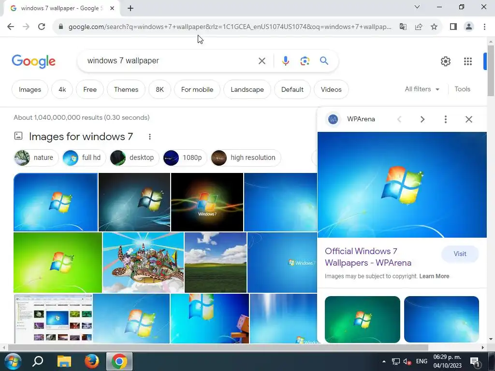Open Official Windows 7 Wallpapers - WPArena link
This screenshot has height=371, width=495.
pyautogui.click(x=368, y=257)
